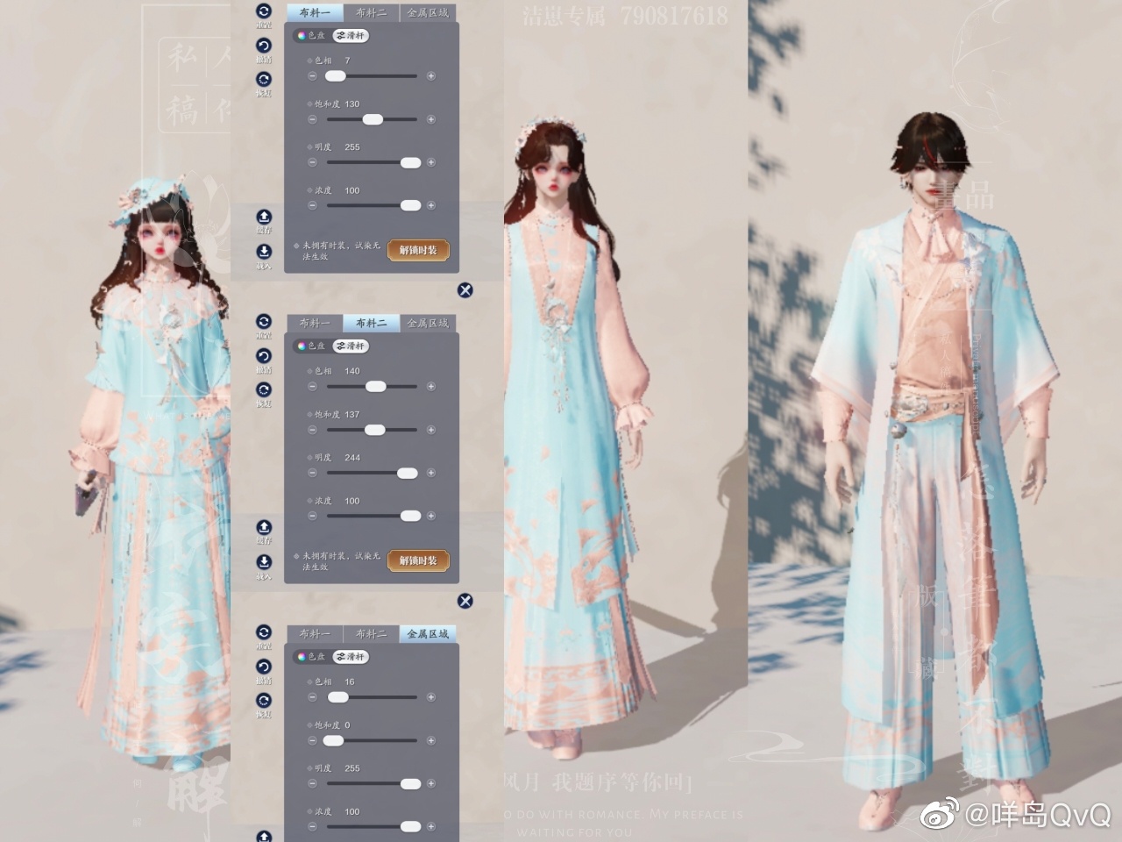The image size is (1122, 842).
Task: Click the 色相 slider handle at value 7
Action: click(x=335, y=76)
